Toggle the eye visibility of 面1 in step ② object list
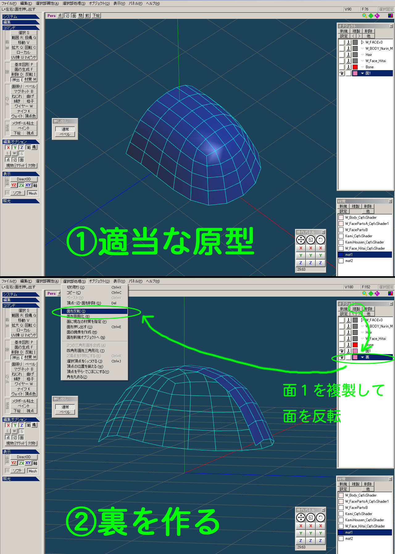Viewport: 395px width, 554px height. click(x=342, y=351)
